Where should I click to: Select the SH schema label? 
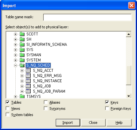pyautogui.click(x=29, y=39)
